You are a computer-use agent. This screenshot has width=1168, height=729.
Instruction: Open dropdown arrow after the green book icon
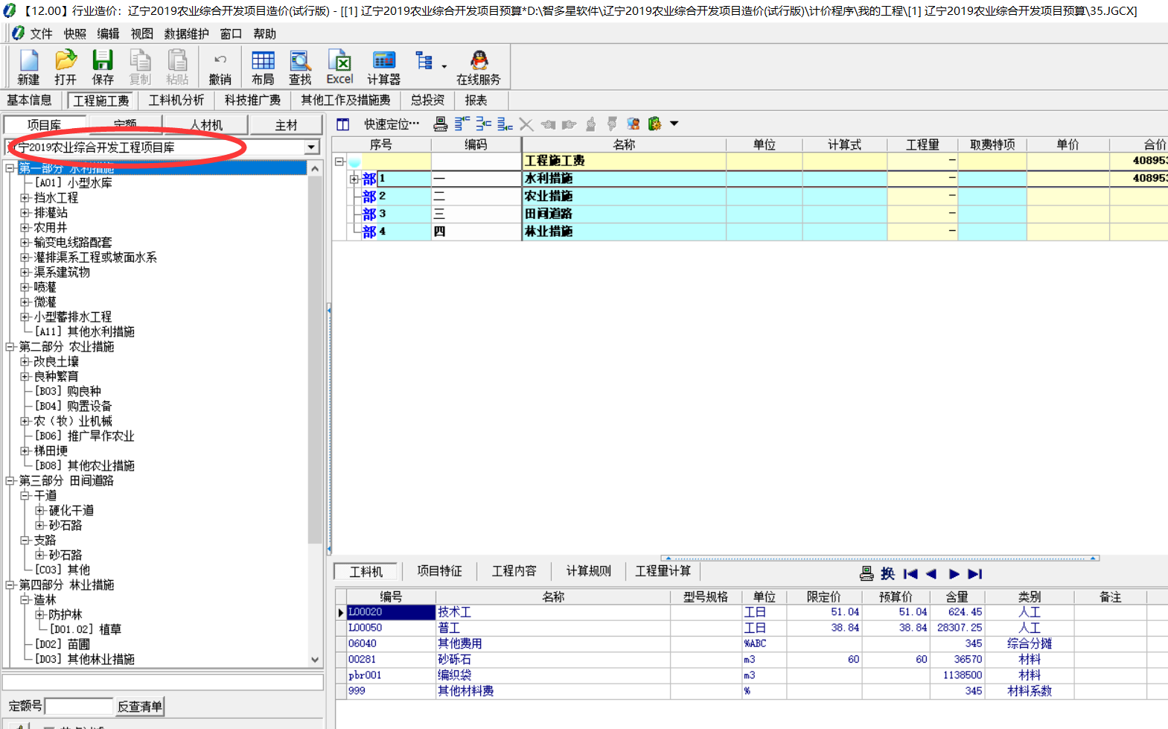(x=674, y=124)
